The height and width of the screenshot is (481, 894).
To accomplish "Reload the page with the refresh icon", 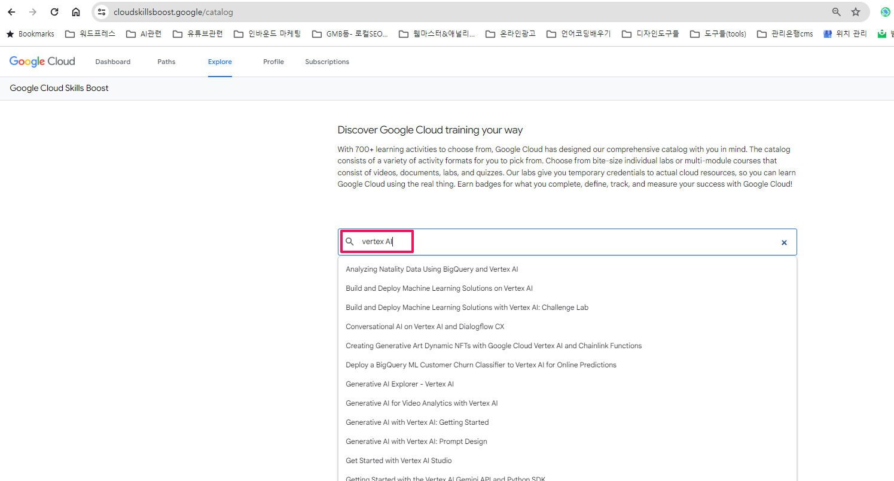I will coord(54,12).
